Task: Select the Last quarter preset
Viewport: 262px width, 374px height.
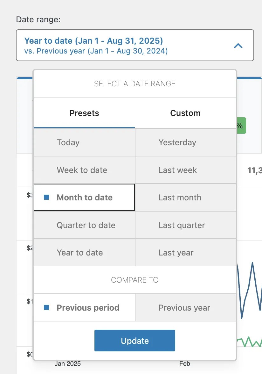Action: pyautogui.click(x=186, y=225)
